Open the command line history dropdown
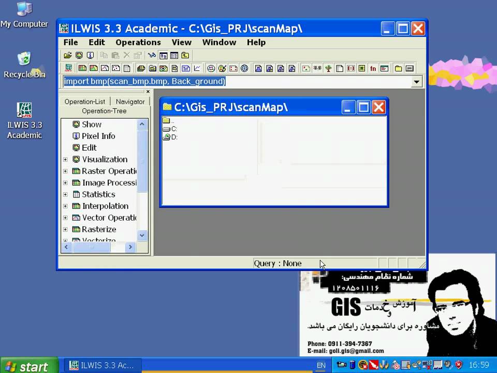The height and width of the screenshot is (373, 497). pos(416,82)
